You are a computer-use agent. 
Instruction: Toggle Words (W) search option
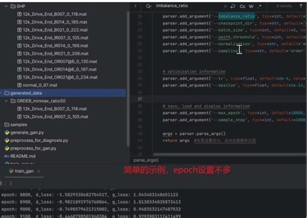[x=251, y=6]
